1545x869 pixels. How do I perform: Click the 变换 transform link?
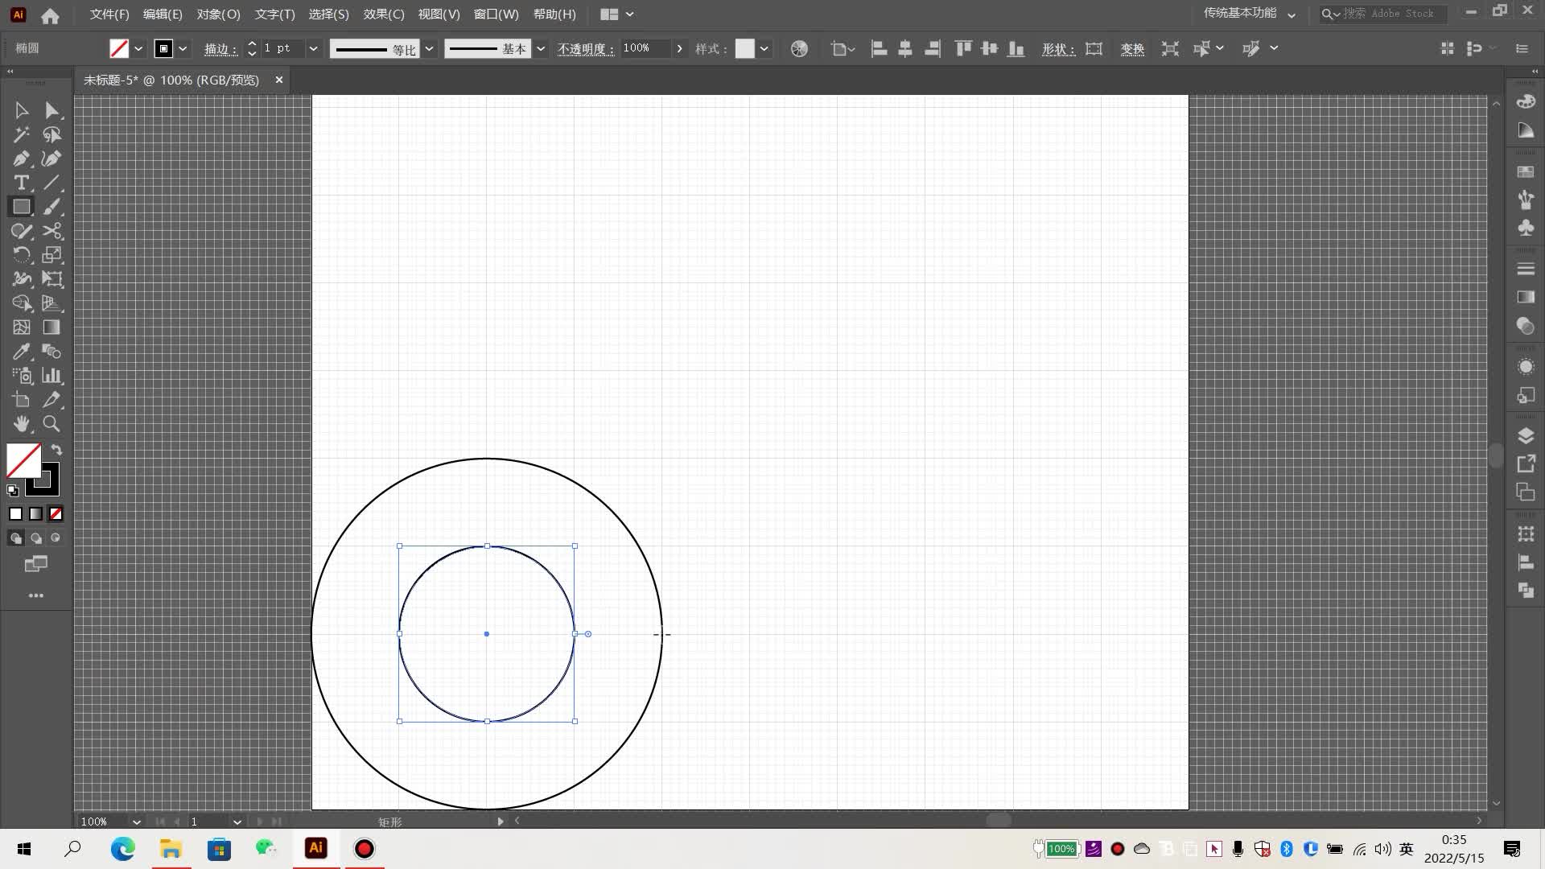[1132, 49]
